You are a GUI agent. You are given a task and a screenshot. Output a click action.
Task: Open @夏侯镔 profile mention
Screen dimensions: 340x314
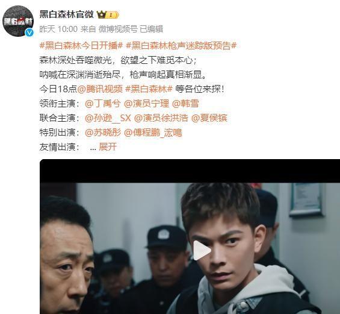209,118
